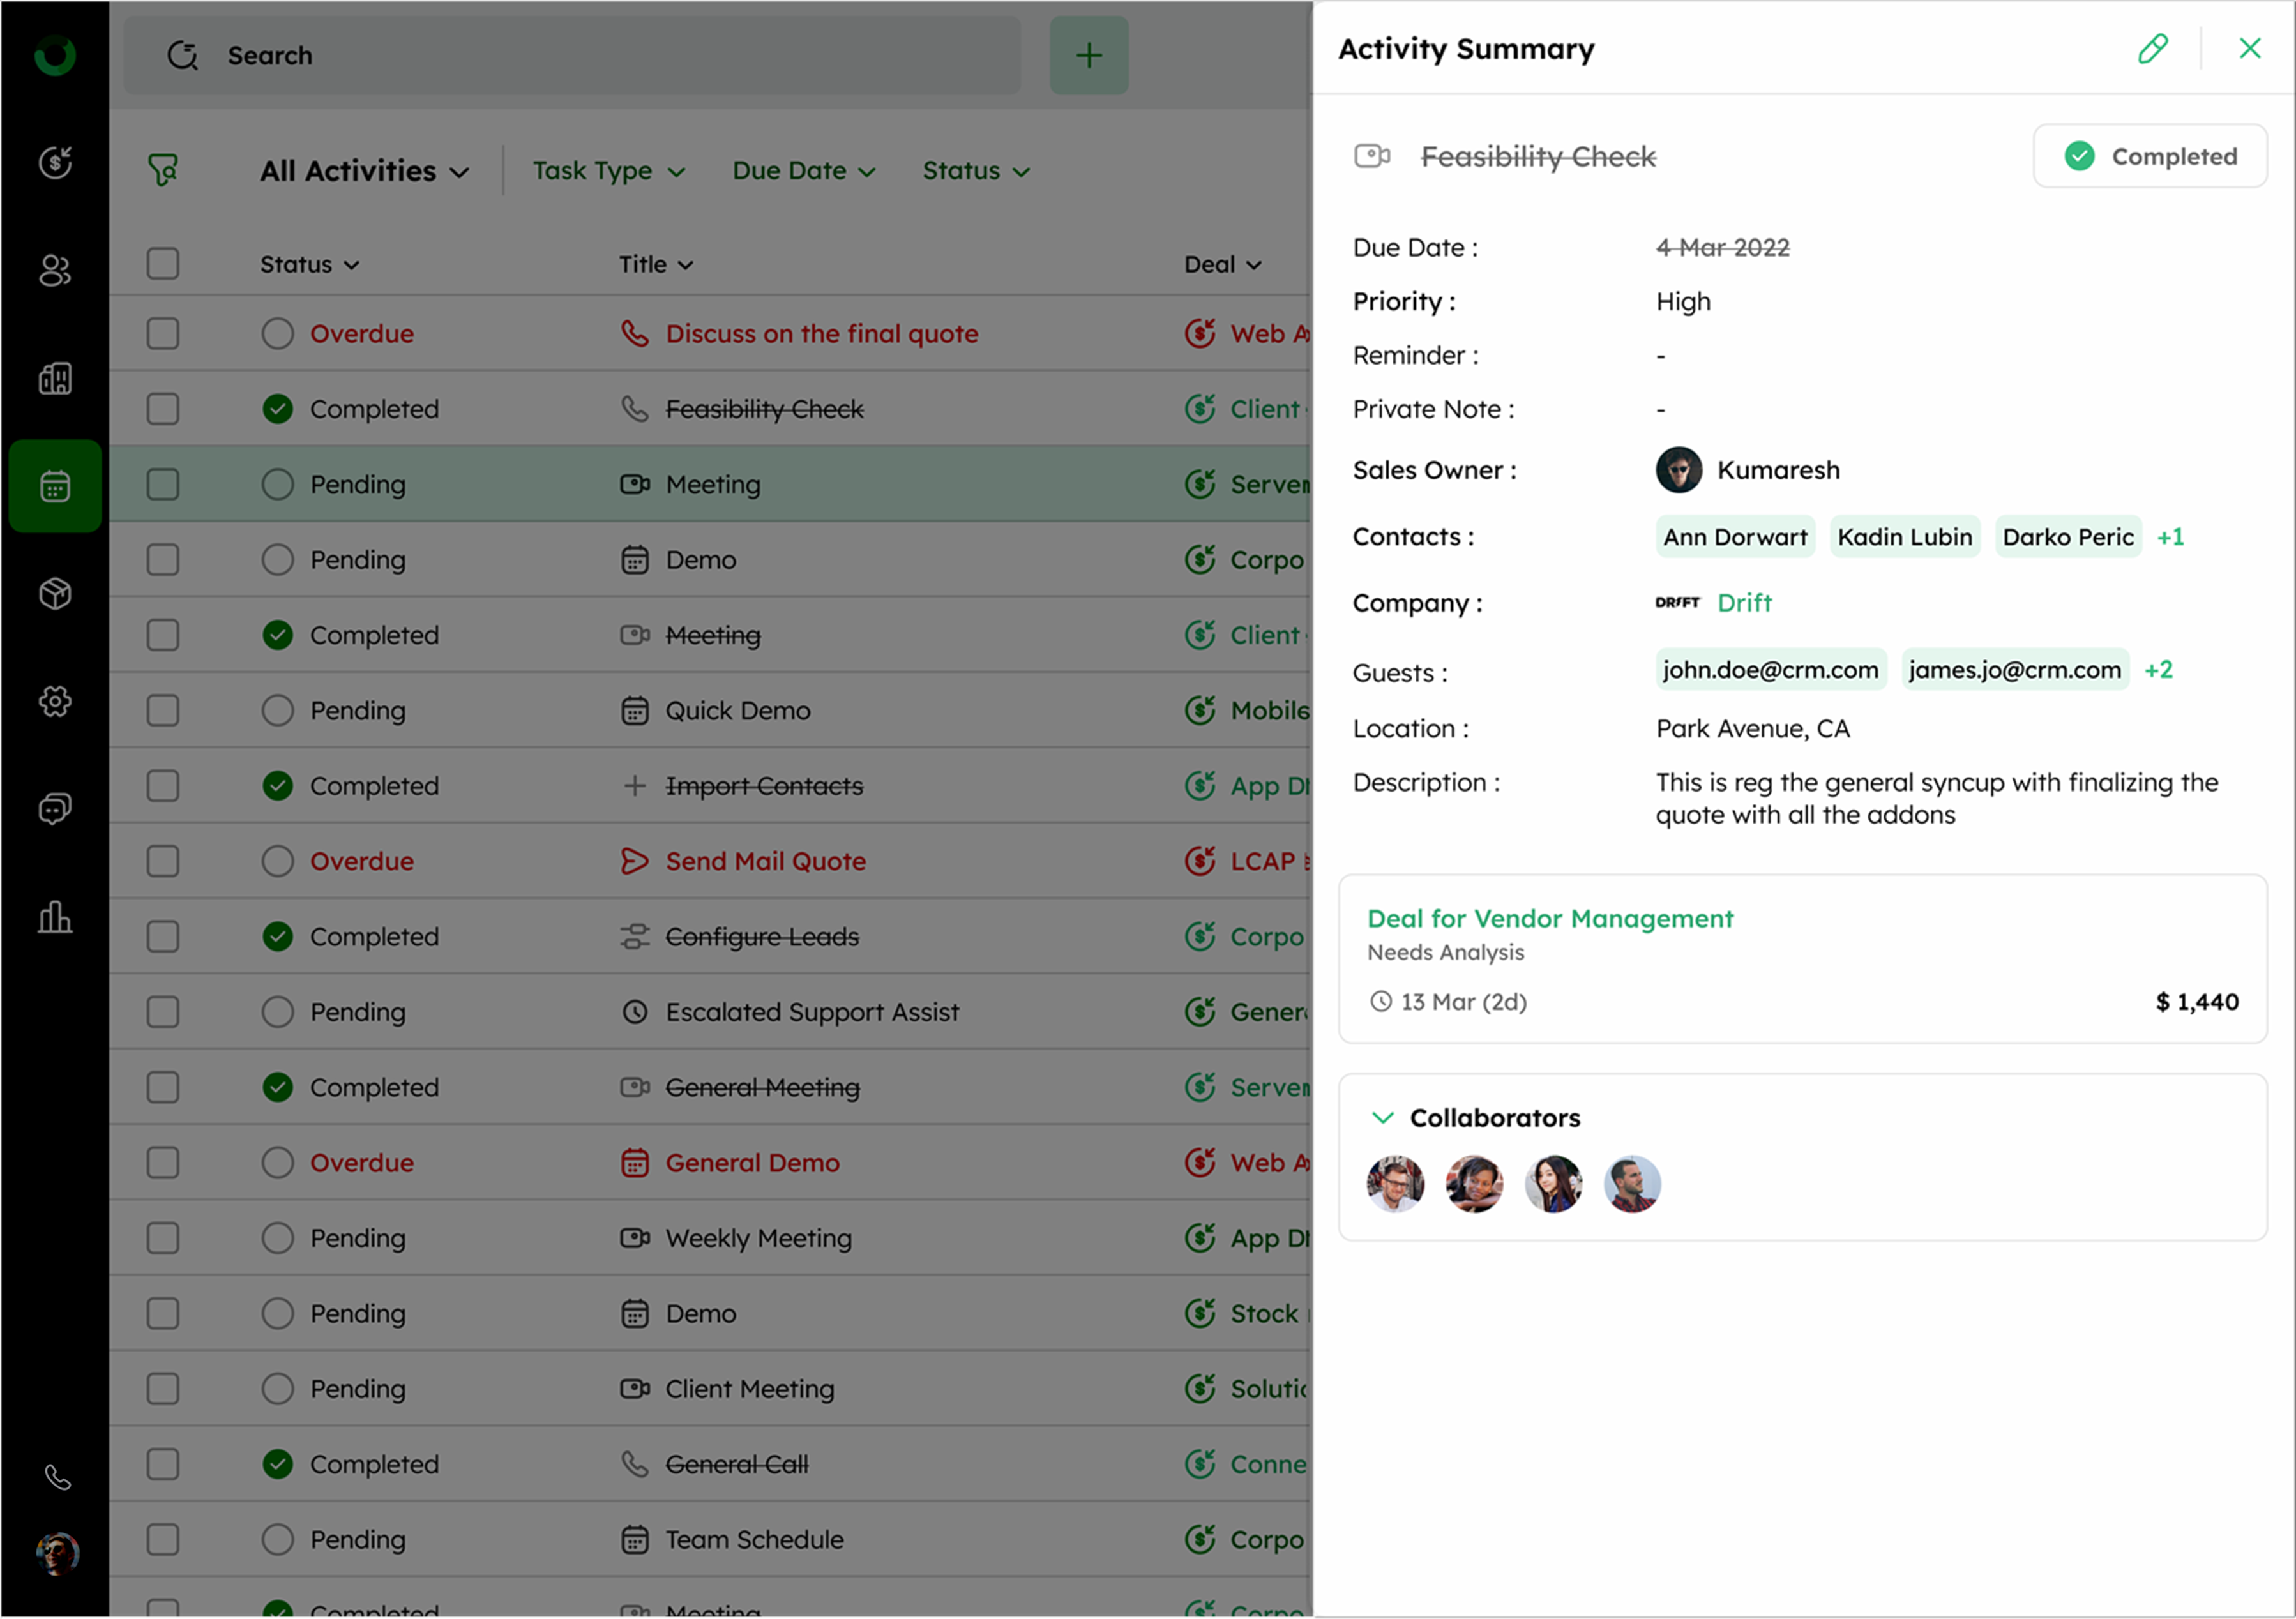2296x1619 pixels.
Task: Open the chat messages icon in sidebar
Action: coord(55,809)
